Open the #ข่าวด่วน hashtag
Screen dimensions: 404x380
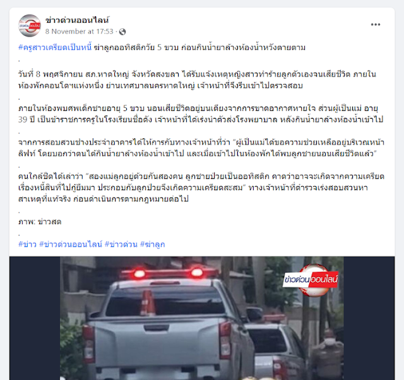(121, 244)
